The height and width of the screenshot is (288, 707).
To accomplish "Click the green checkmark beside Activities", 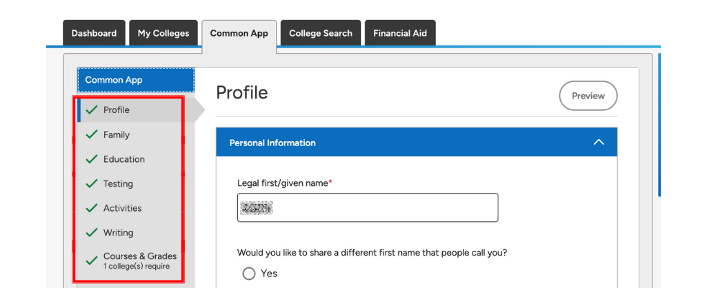I will 92,208.
